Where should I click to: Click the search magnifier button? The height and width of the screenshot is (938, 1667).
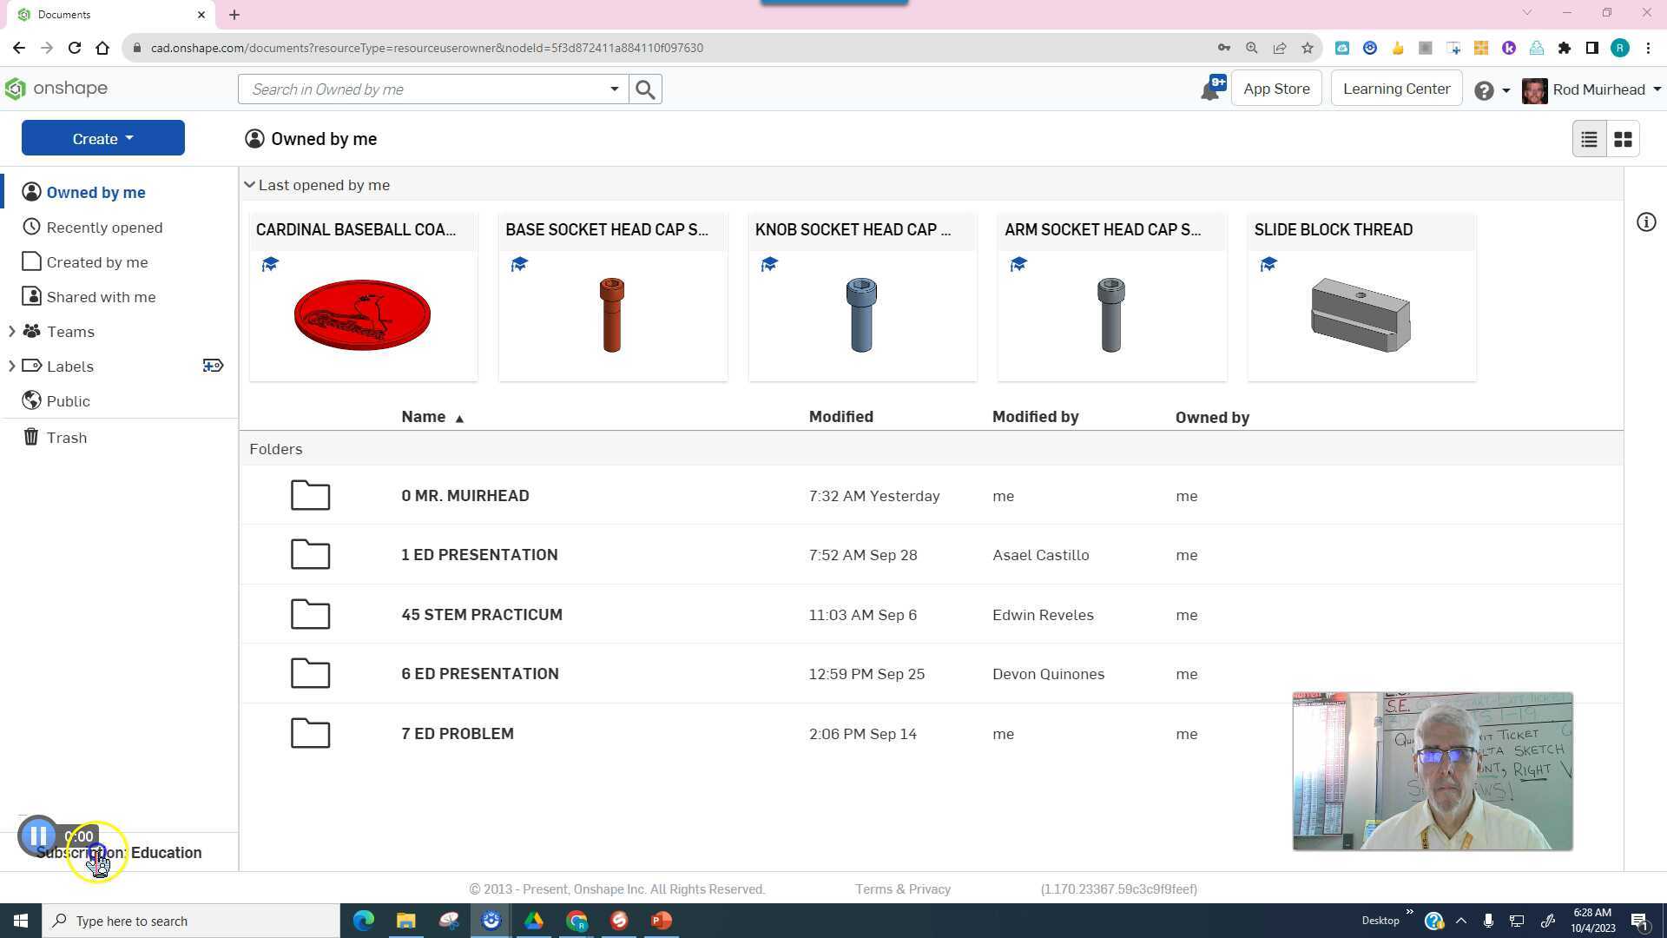(645, 89)
